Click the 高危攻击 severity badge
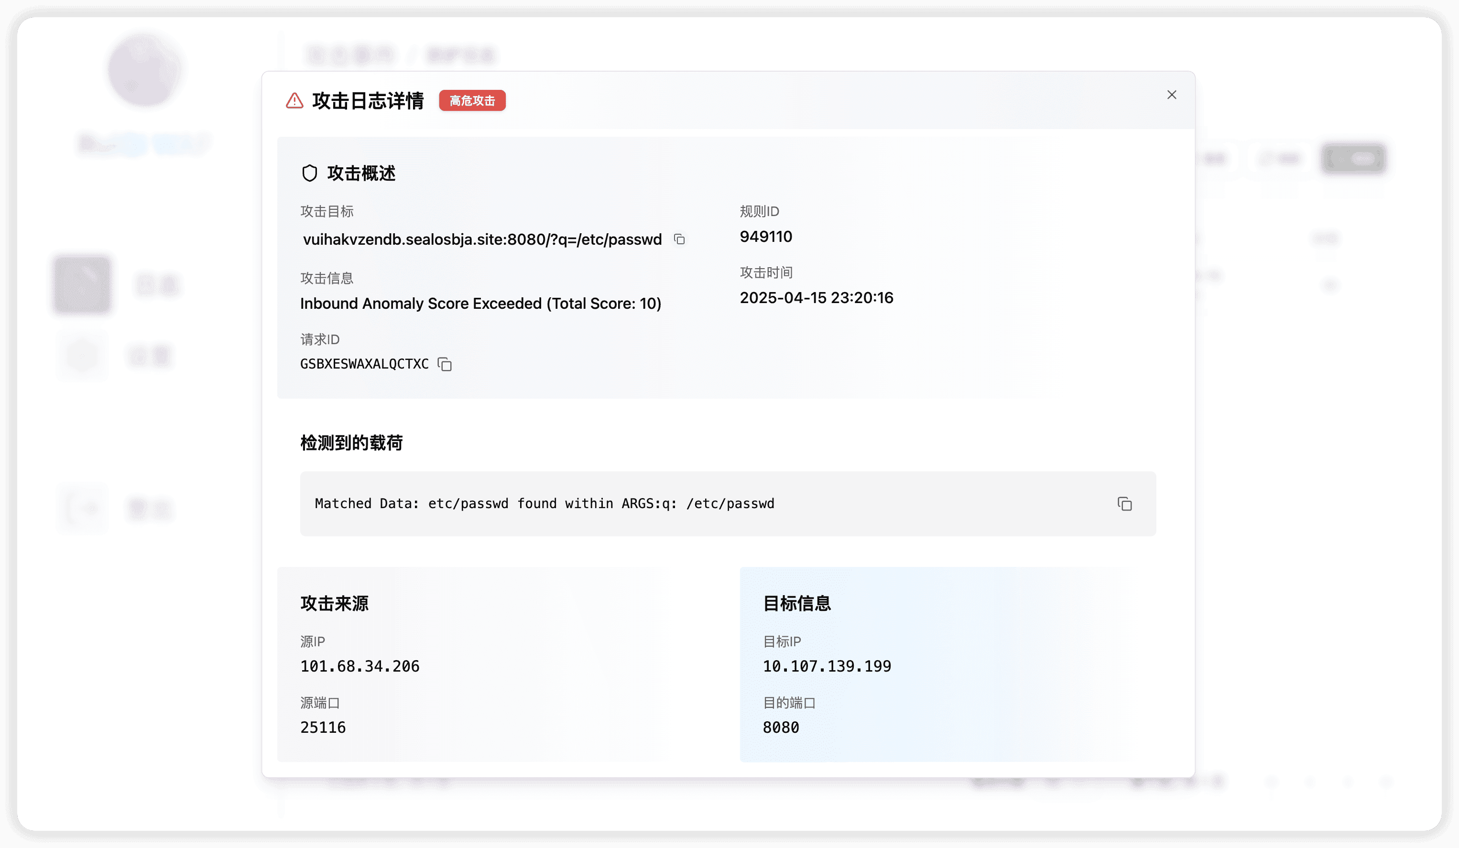This screenshot has height=848, width=1459. click(x=472, y=101)
